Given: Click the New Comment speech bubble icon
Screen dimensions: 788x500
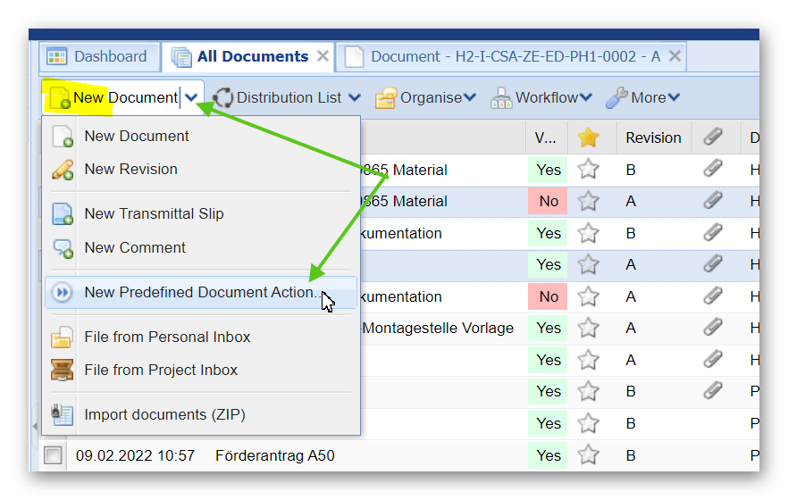Looking at the screenshot, I should pos(63,248).
